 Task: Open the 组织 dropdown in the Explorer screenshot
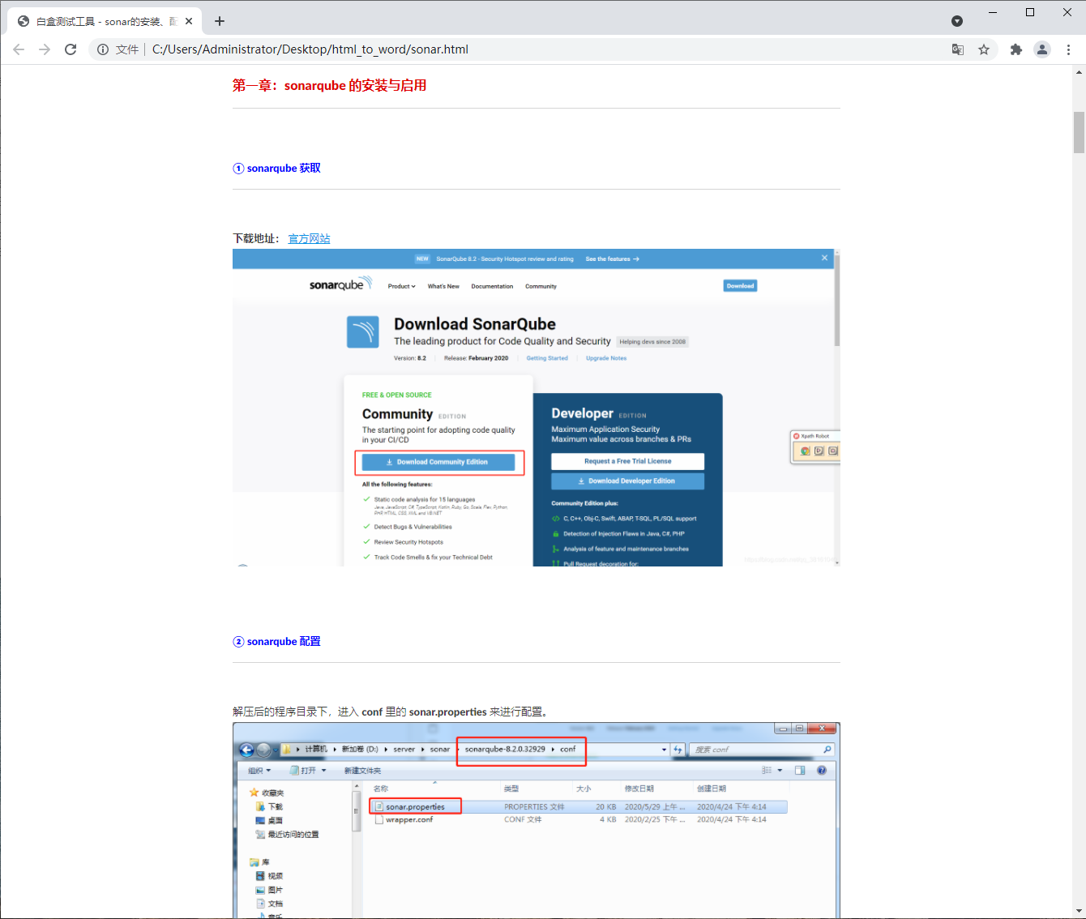pyautogui.click(x=261, y=771)
